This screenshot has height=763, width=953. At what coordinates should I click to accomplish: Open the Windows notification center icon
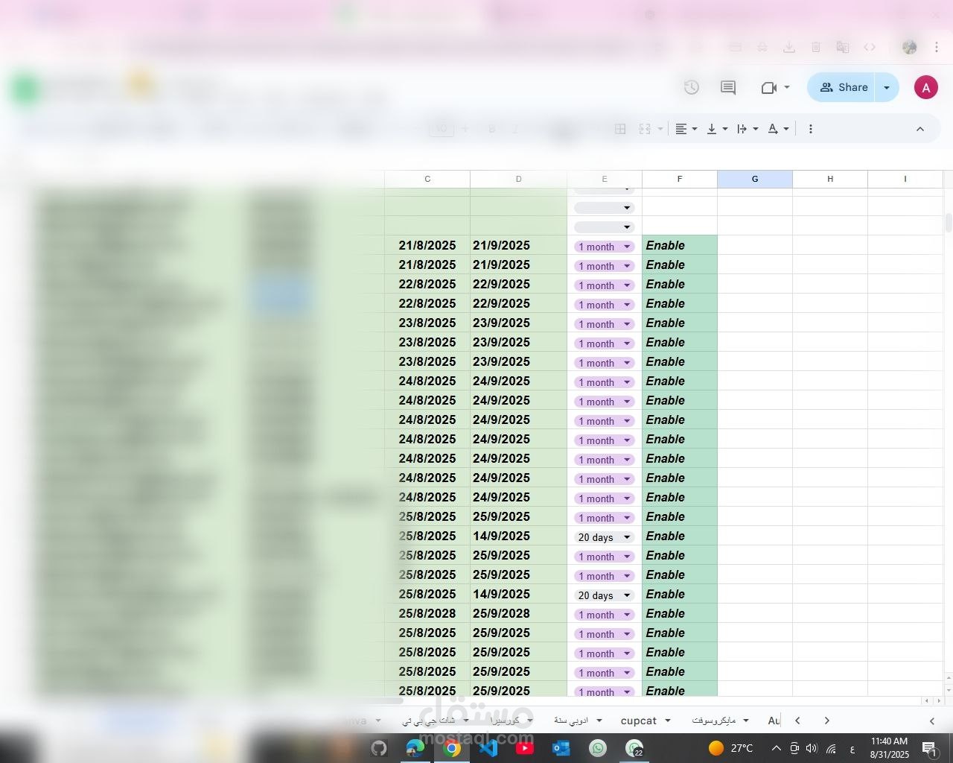(929, 748)
